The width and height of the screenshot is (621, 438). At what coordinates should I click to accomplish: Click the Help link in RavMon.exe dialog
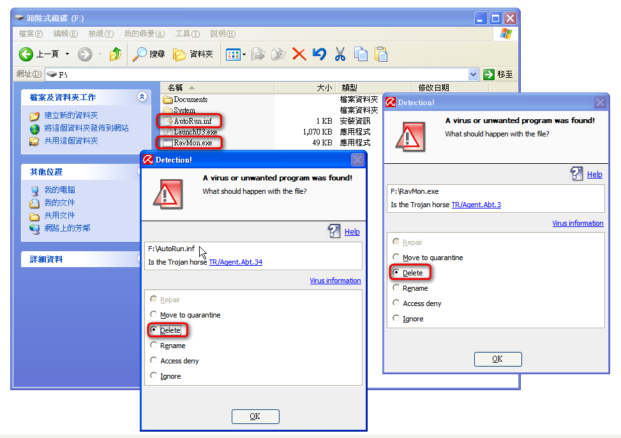[x=594, y=175]
